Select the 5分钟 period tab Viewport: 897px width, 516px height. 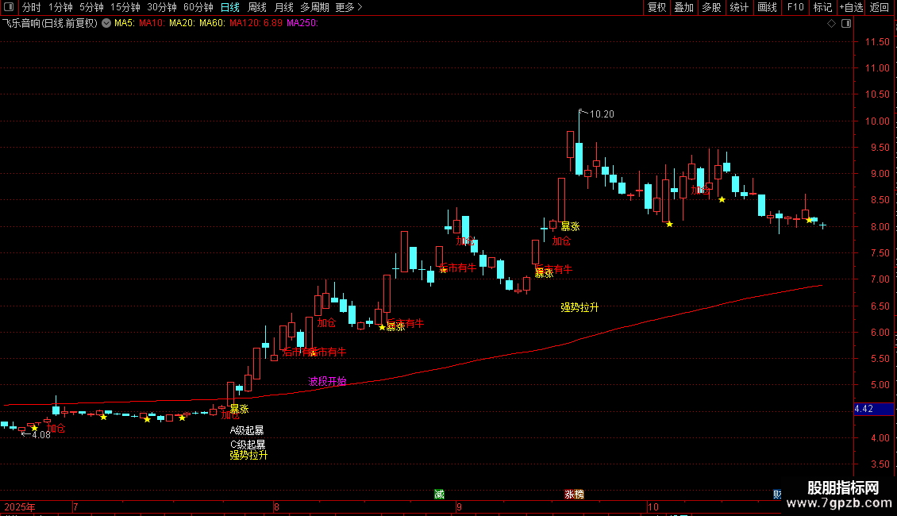[91, 7]
